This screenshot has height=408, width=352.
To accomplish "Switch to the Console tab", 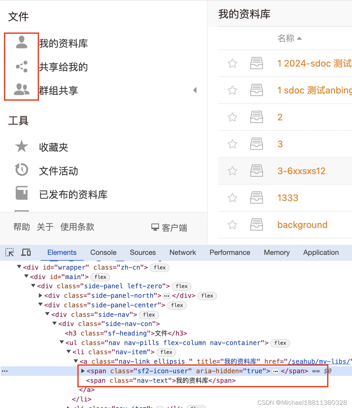I will 103,253.
